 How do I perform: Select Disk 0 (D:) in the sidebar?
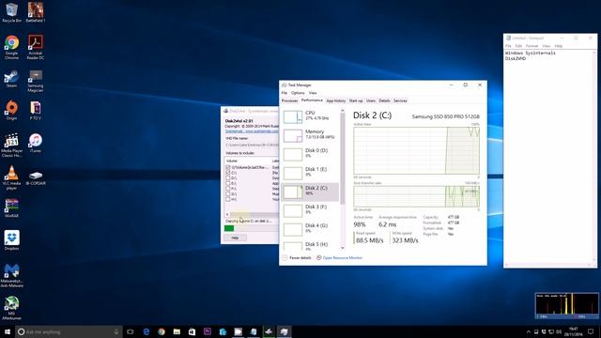[x=310, y=154]
